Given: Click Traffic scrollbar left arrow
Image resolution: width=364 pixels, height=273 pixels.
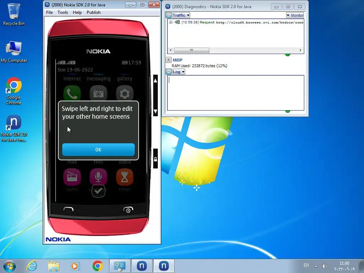Looking at the screenshot, I should (x=171, y=50).
